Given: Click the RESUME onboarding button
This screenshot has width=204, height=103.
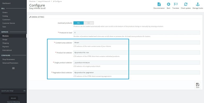Looking at the screenshot, I should pos(13,98).
